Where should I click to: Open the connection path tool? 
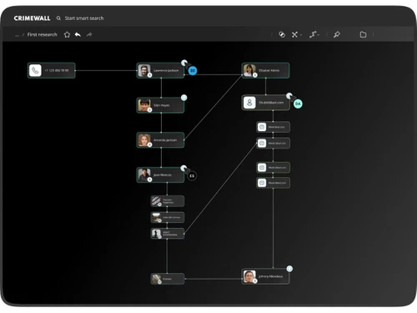tap(313, 34)
